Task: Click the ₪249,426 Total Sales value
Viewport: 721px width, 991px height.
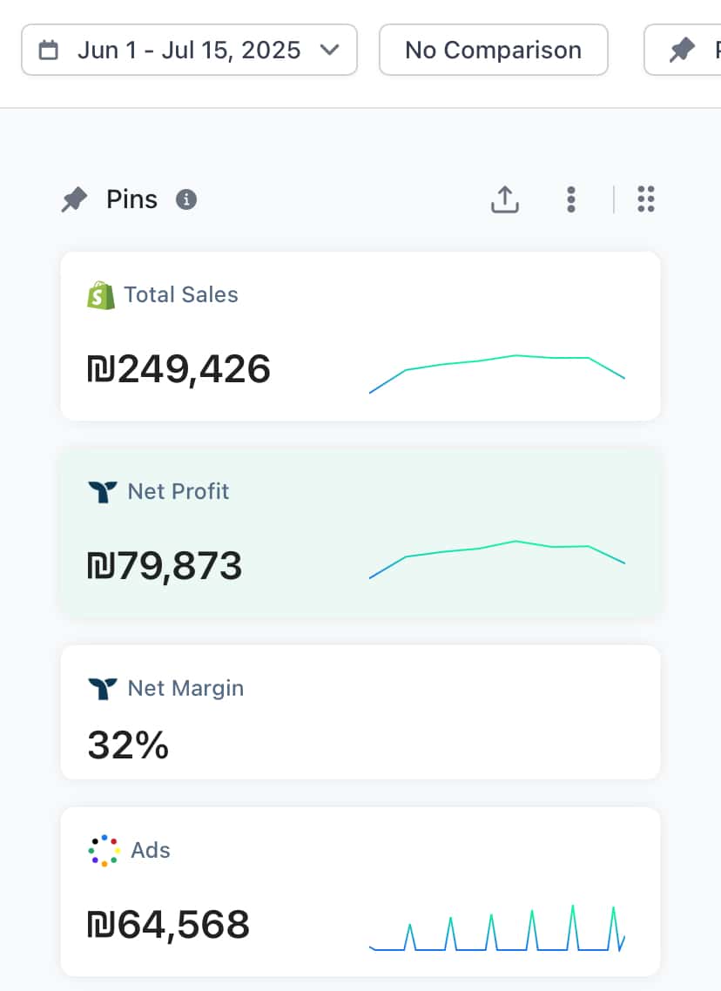Action: point(179,370)
